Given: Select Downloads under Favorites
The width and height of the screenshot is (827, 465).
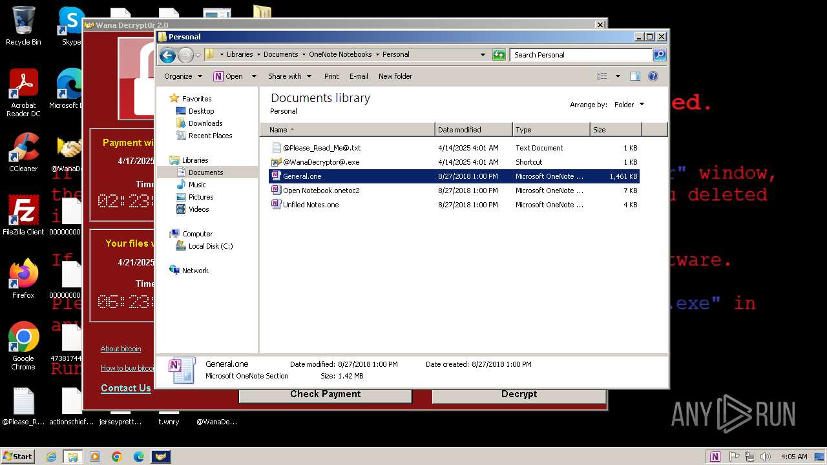Looking at the screenshot, I should click(x=205, y=123).
